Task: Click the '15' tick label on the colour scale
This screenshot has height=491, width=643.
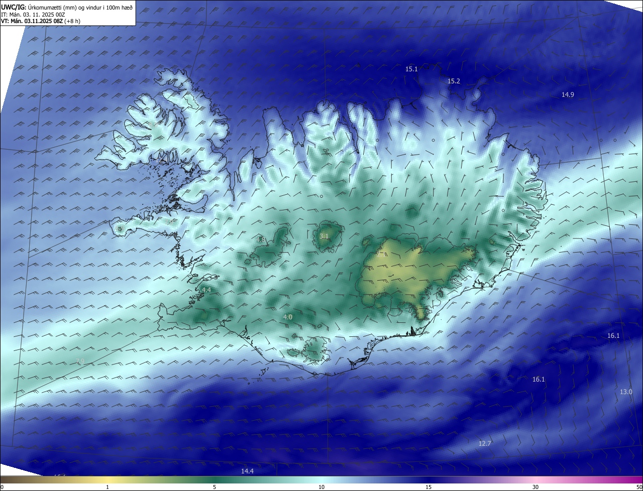Action: point(428,487)
